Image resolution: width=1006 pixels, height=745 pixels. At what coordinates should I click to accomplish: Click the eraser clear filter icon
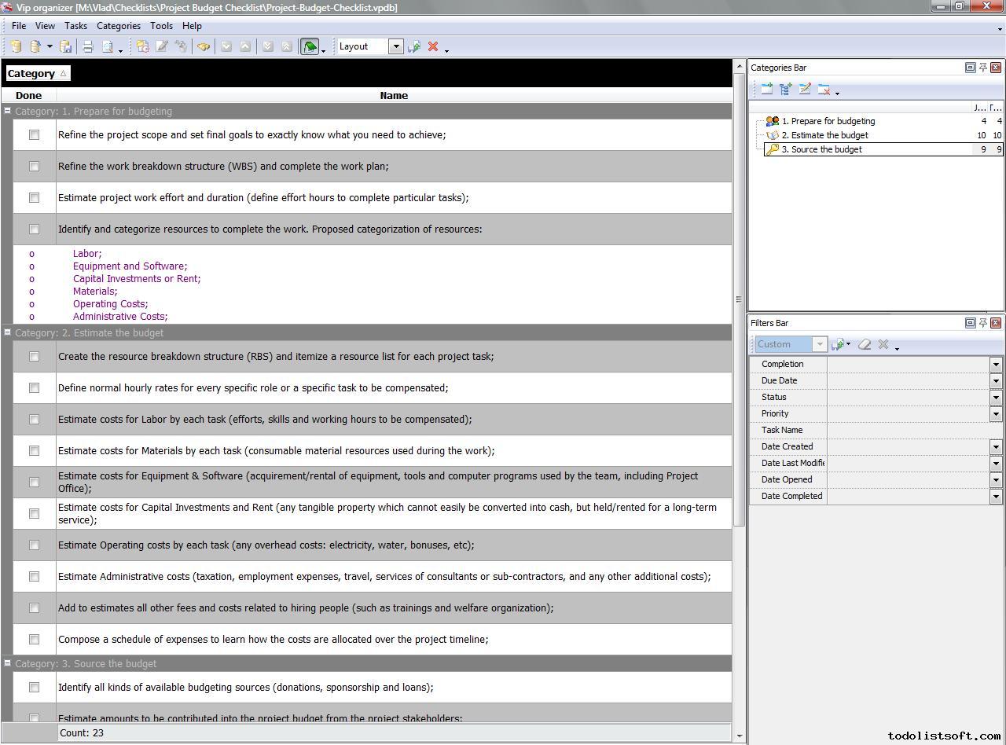(x=865, y=344)
